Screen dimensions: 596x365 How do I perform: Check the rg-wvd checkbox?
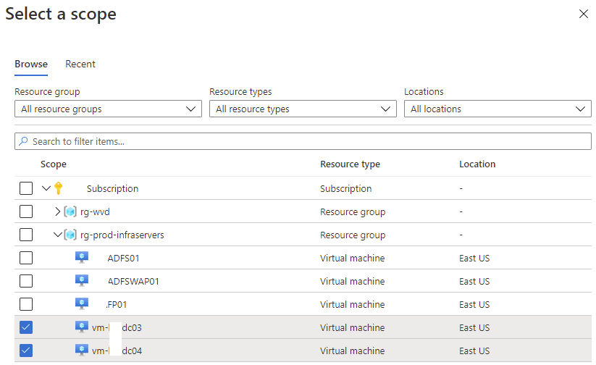tap(26, 211)
